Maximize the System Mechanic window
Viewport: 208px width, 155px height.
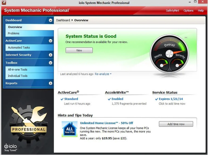195,2
